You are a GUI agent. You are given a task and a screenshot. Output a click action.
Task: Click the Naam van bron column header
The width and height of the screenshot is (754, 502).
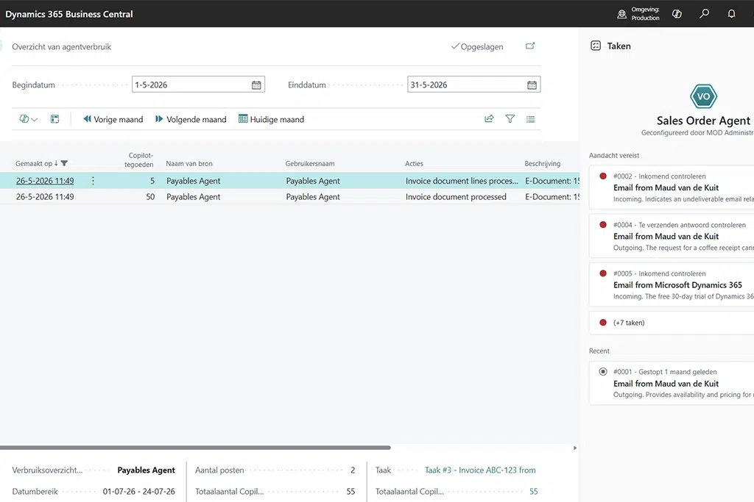click(x=189, y=164)
